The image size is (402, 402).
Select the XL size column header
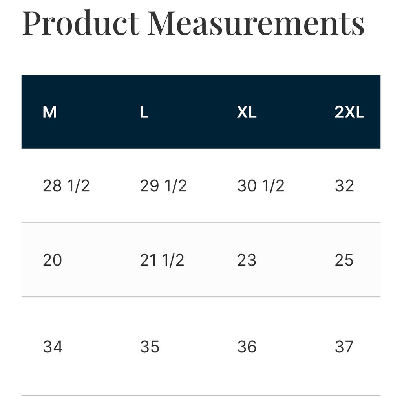pos(247,112)
